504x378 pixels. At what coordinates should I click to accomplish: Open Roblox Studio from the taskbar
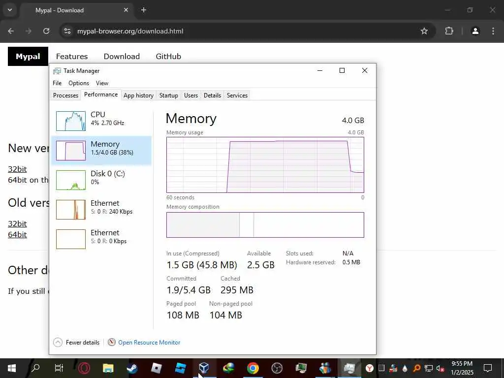[x=180, y=368]
